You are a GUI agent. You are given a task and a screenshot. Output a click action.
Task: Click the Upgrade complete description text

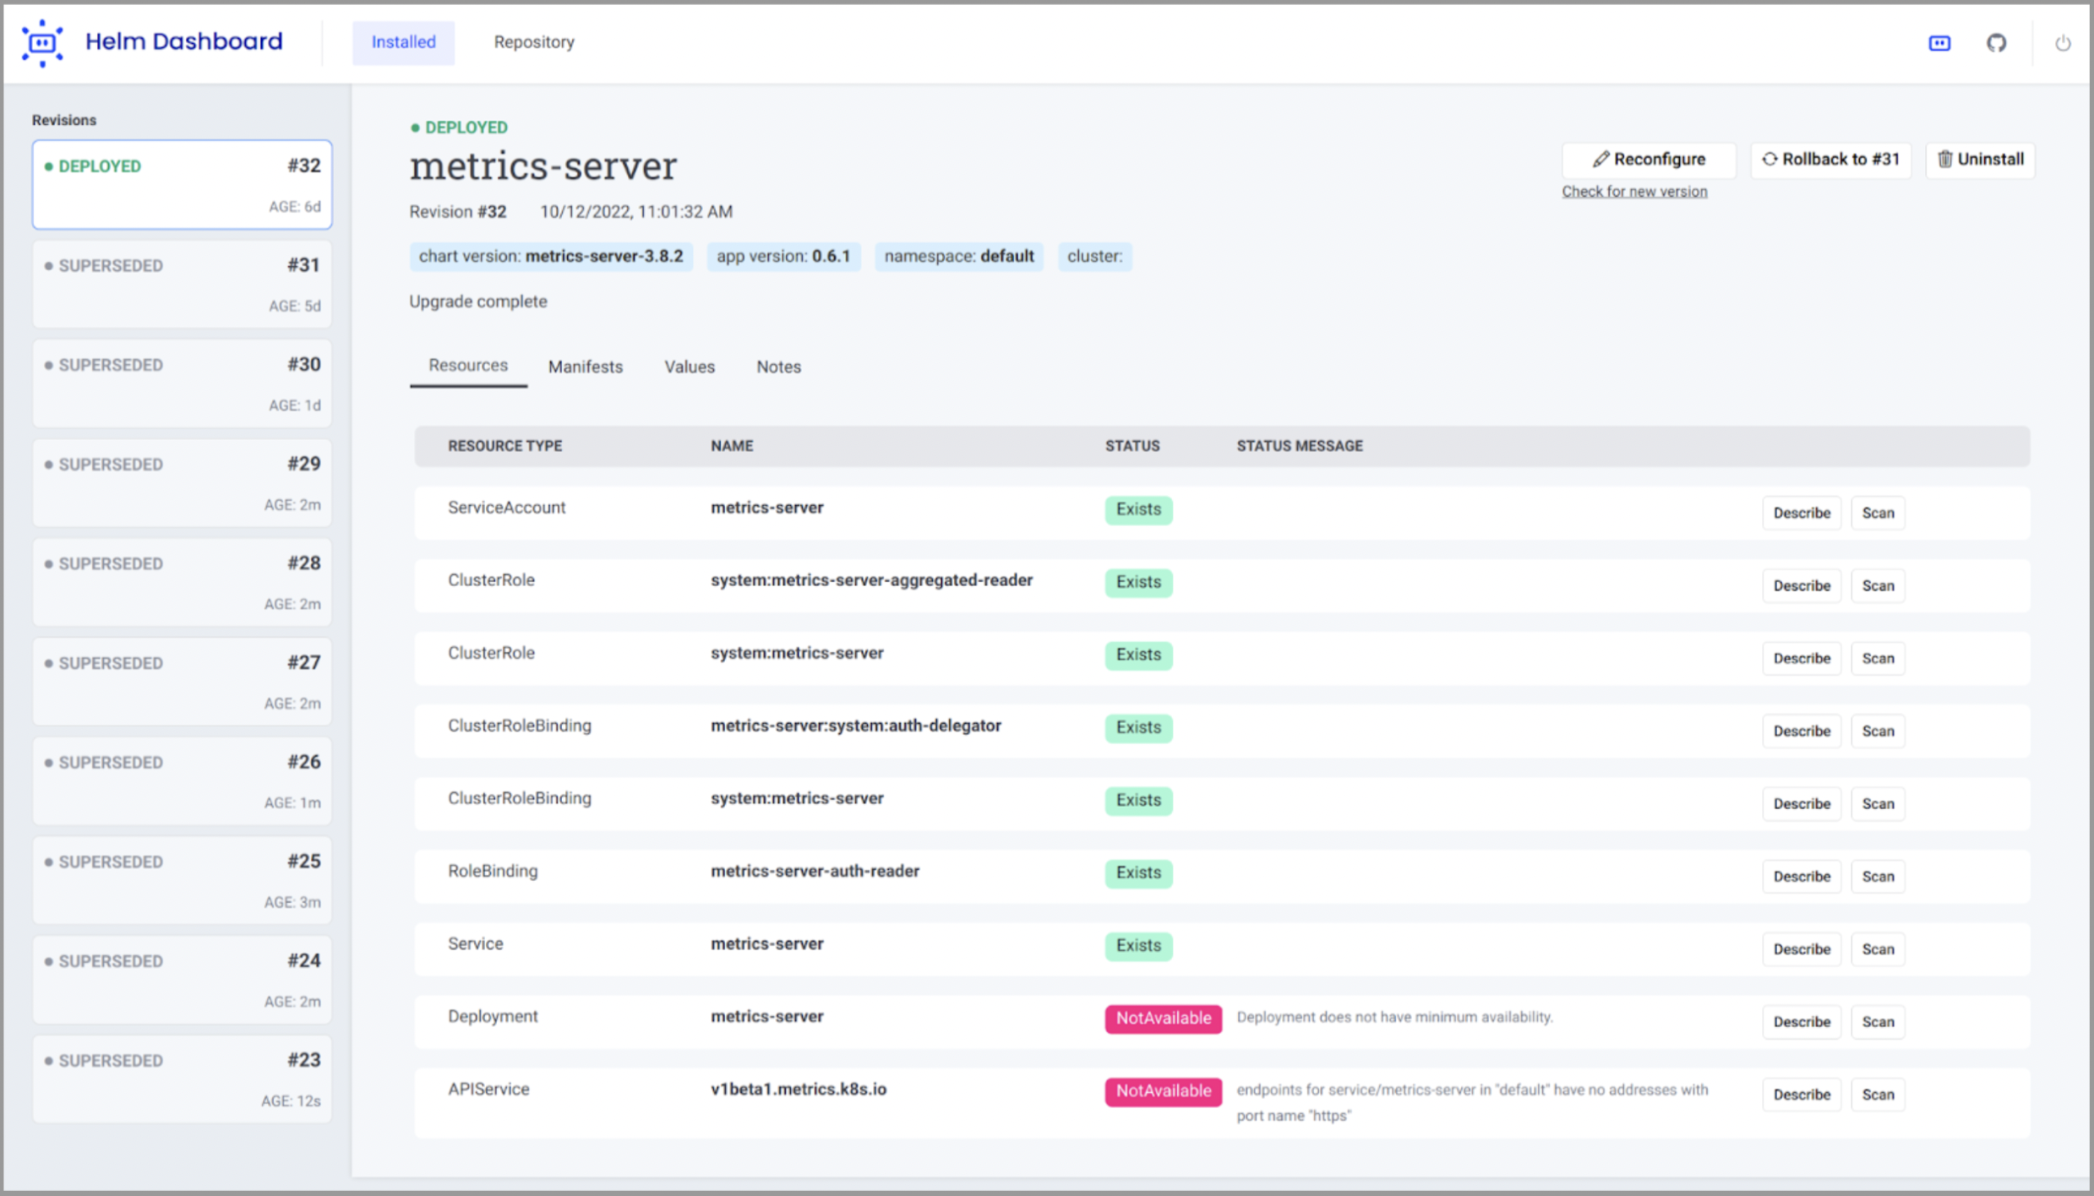click(x=478, y=302)
